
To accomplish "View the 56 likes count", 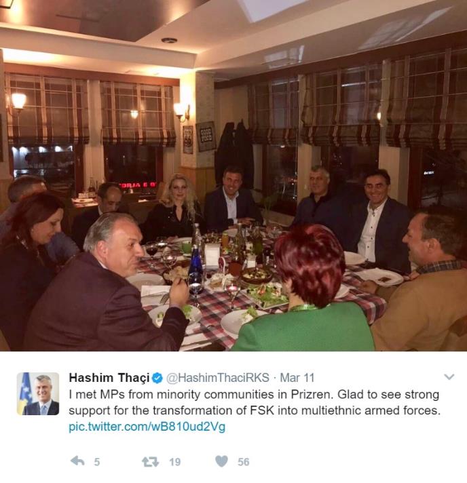I will point(243,462).
